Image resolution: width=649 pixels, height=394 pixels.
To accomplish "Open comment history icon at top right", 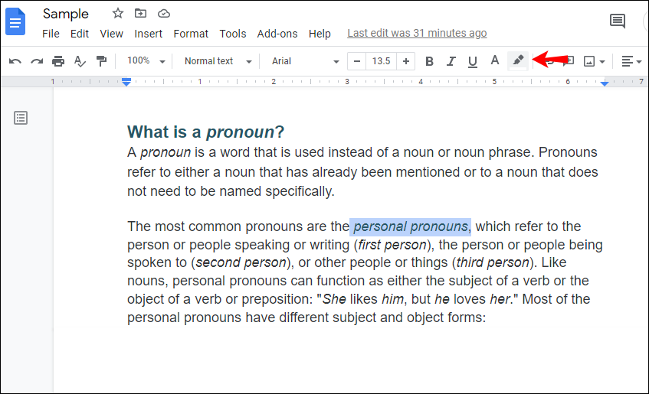I will pos(618,21).
